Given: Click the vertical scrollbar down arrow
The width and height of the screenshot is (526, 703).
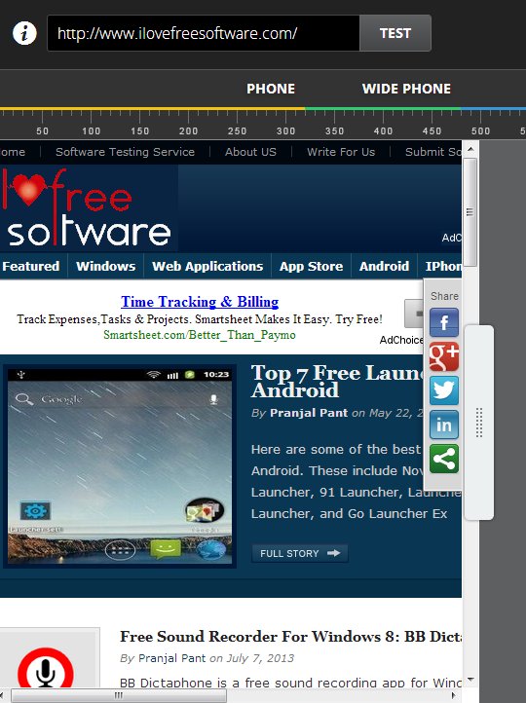Looking at the screenshot, I should (x=470, y=680).
